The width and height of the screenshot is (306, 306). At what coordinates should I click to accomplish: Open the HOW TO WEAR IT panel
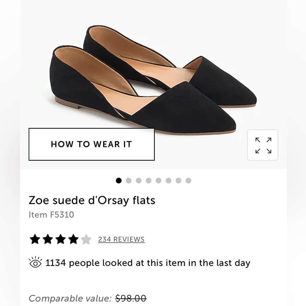click(92, 144)
